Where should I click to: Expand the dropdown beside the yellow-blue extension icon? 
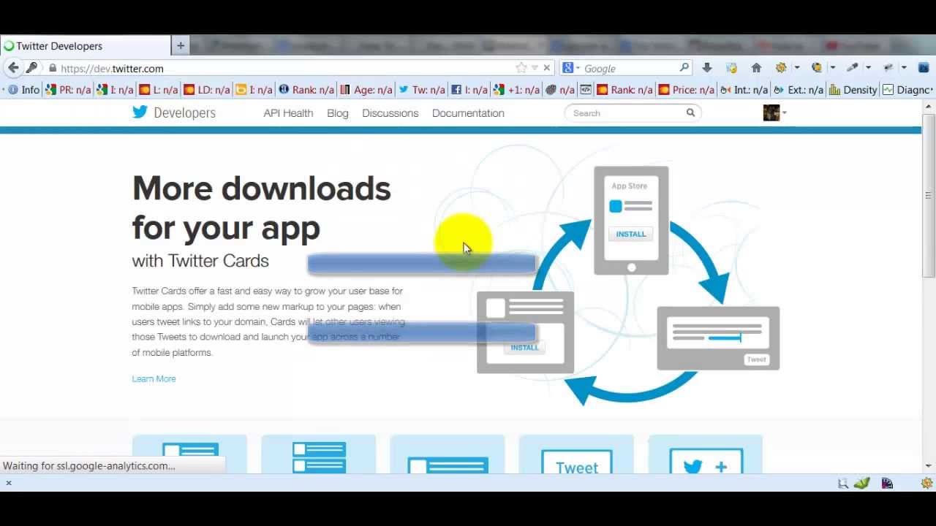click(x=832, y=68)
